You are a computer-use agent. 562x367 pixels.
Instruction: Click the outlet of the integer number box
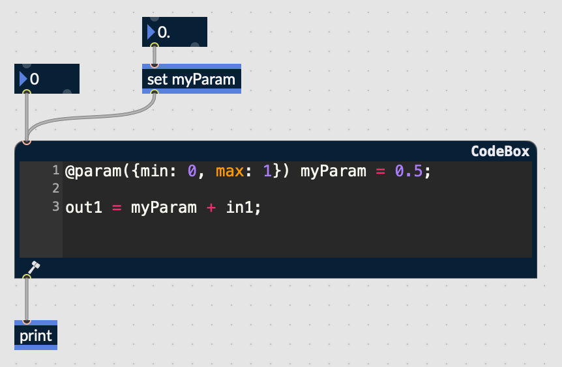tap(26, 93)
